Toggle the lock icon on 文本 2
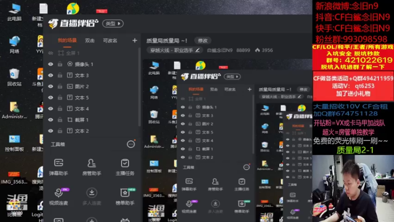Image resolution: width=394 pixels, height=222 pixels. pyautogui.click(x=60, y=131)
